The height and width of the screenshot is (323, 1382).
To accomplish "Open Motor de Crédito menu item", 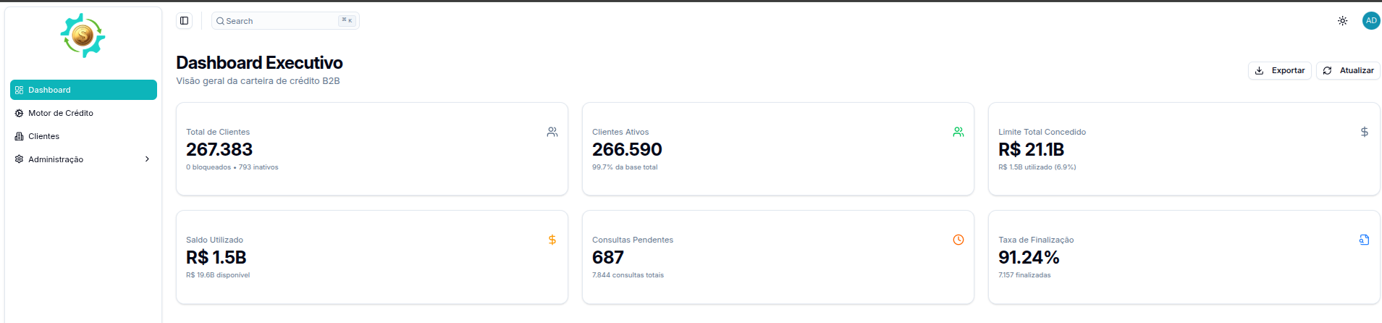I will click(83, 113).
